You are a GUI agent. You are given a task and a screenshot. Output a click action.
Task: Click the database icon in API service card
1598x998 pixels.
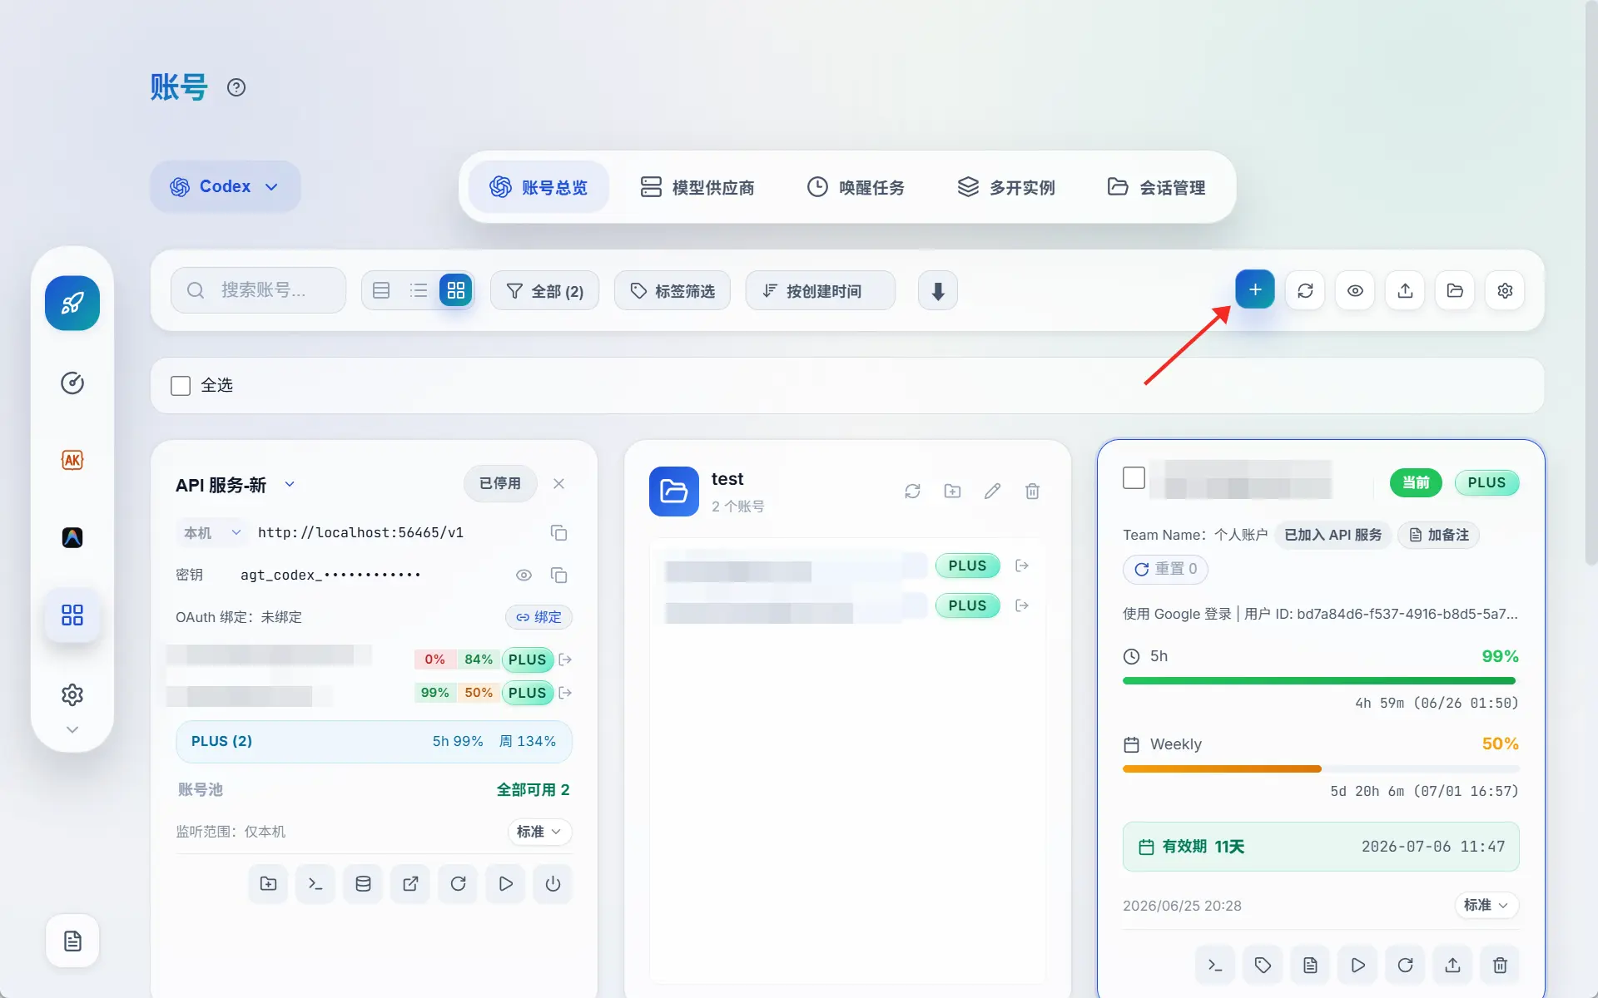pyautogui.click(x=363, y=884)
